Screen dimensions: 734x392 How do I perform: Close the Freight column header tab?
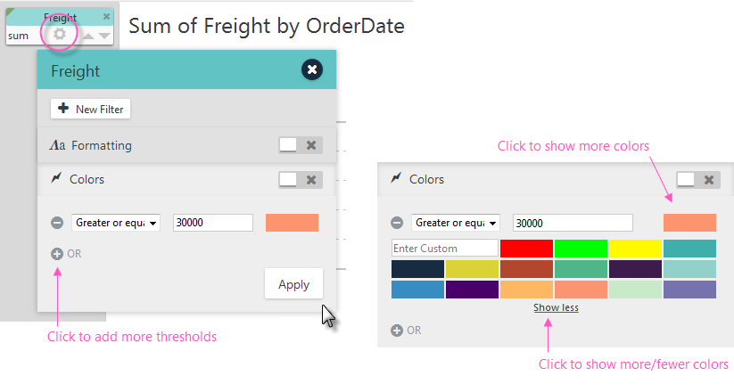pyautogui.click(x=107, y=16)
